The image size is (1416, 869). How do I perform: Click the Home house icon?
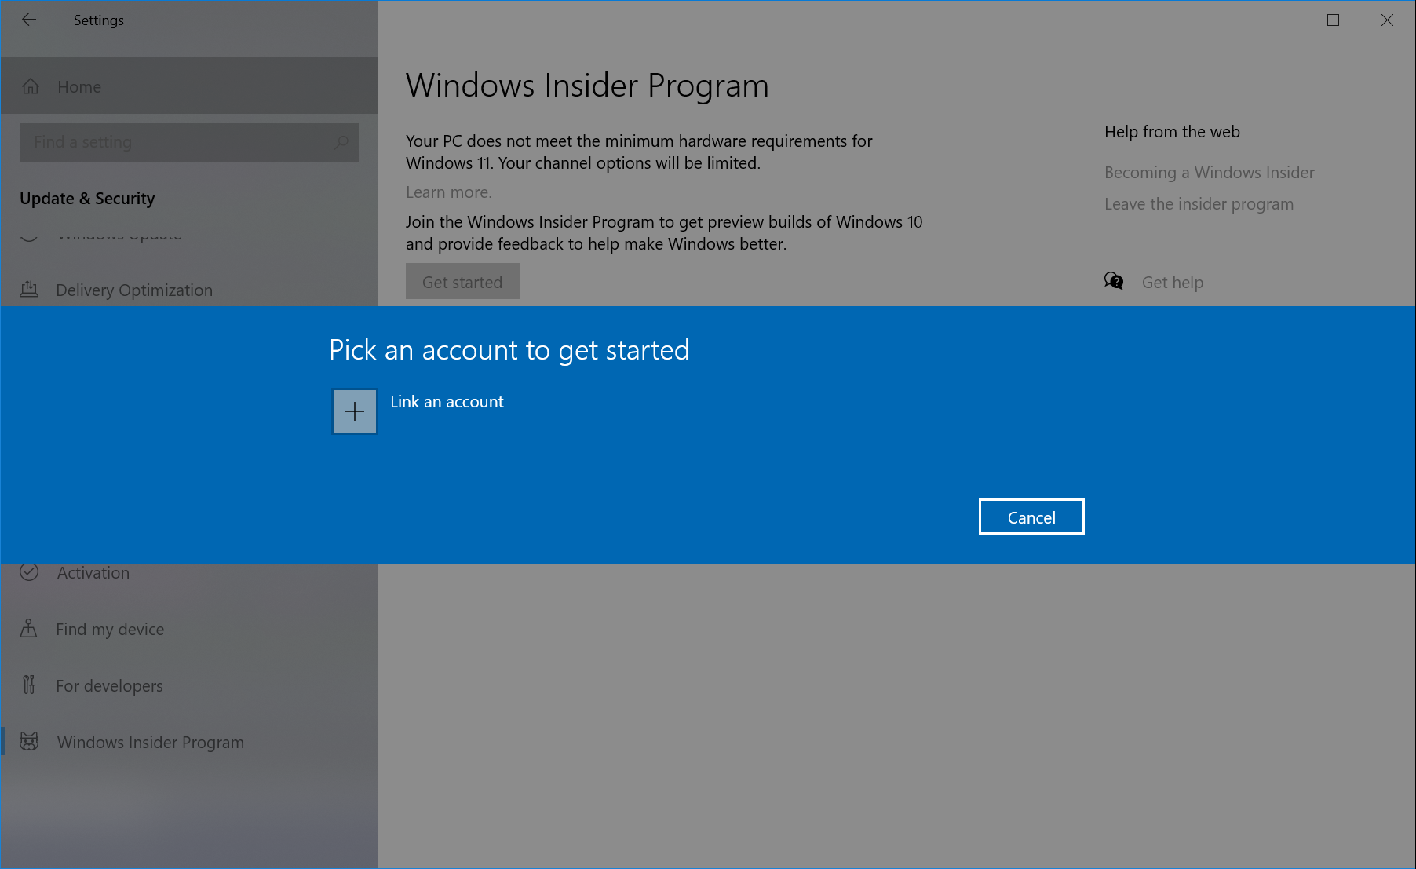(x=31, y=86)
